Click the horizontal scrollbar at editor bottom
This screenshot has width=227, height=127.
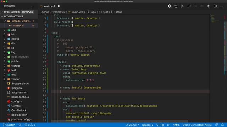(x=120, y=121)
